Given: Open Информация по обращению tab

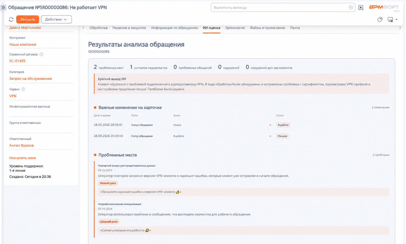Looking at the screenshot, I should [175, 28].
